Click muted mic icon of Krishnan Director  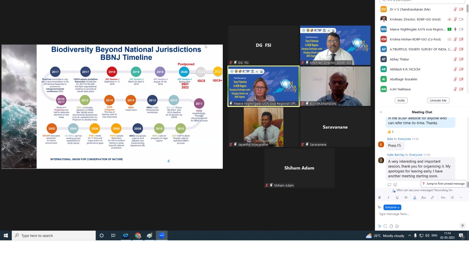click(x=455, y=19)
